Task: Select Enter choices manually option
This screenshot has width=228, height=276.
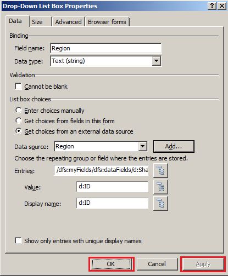Action: (18, 110)
